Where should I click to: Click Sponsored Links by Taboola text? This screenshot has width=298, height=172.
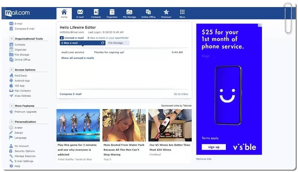pos(176,105)
